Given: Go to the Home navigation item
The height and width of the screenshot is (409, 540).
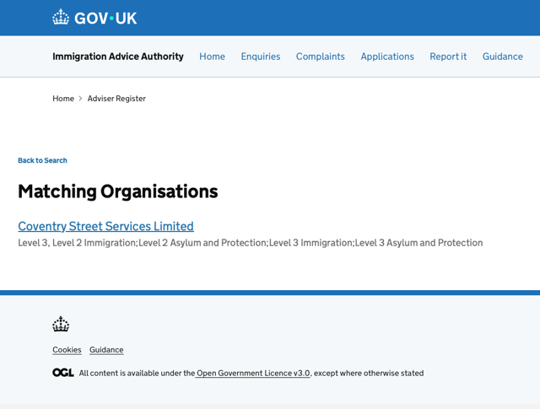Looking at the screenshot, I should pyautogui.click(x=212, y=57).
